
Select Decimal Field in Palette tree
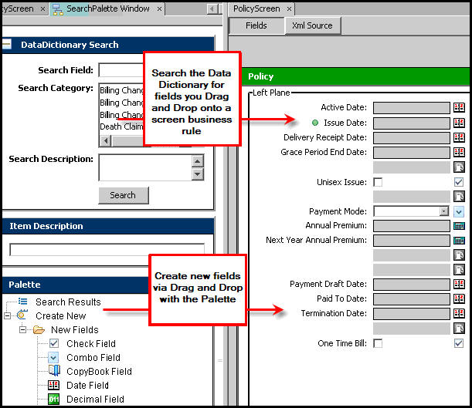pos(95,400)
